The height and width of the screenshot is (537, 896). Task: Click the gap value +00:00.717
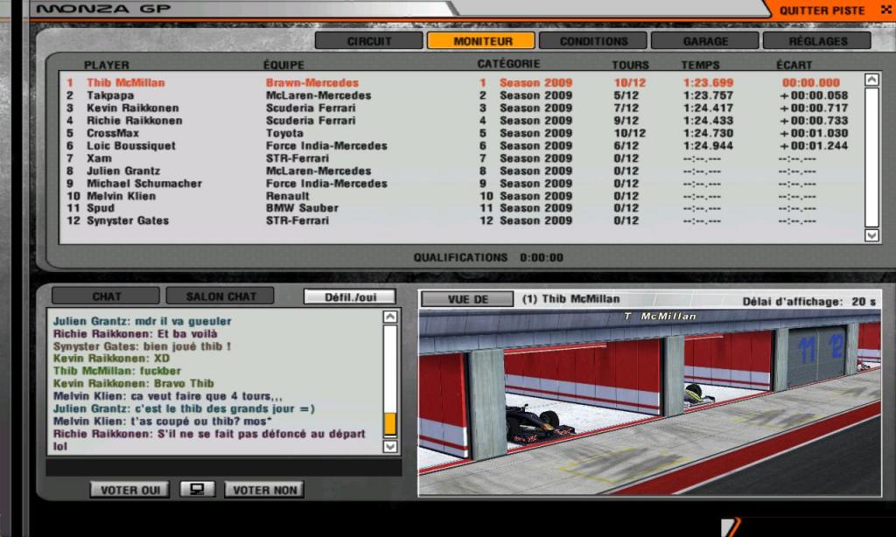click(814, 108)
